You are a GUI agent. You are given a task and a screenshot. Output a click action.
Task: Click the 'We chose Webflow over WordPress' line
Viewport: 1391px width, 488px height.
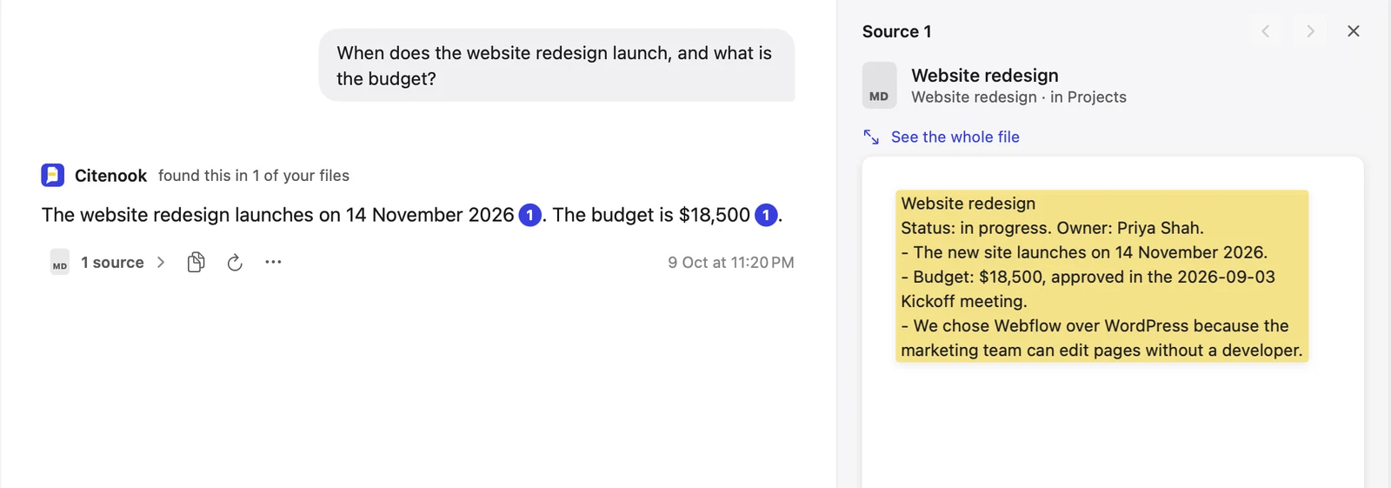(1101, 338)
